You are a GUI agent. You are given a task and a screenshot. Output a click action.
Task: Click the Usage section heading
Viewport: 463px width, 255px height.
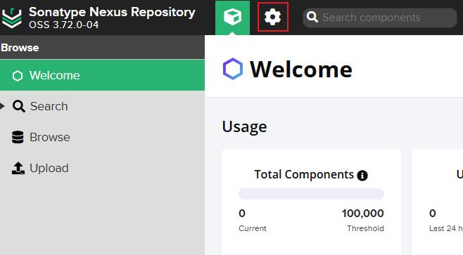(244, 127)
